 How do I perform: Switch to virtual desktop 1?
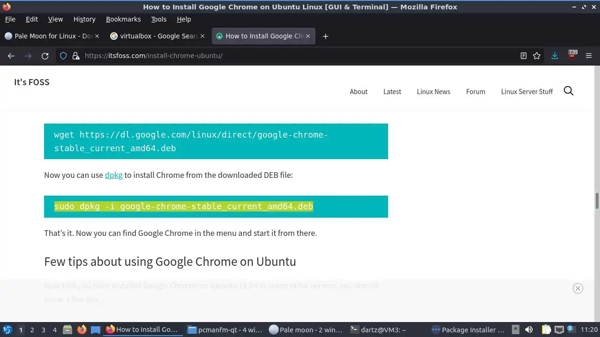pos(21,330)
